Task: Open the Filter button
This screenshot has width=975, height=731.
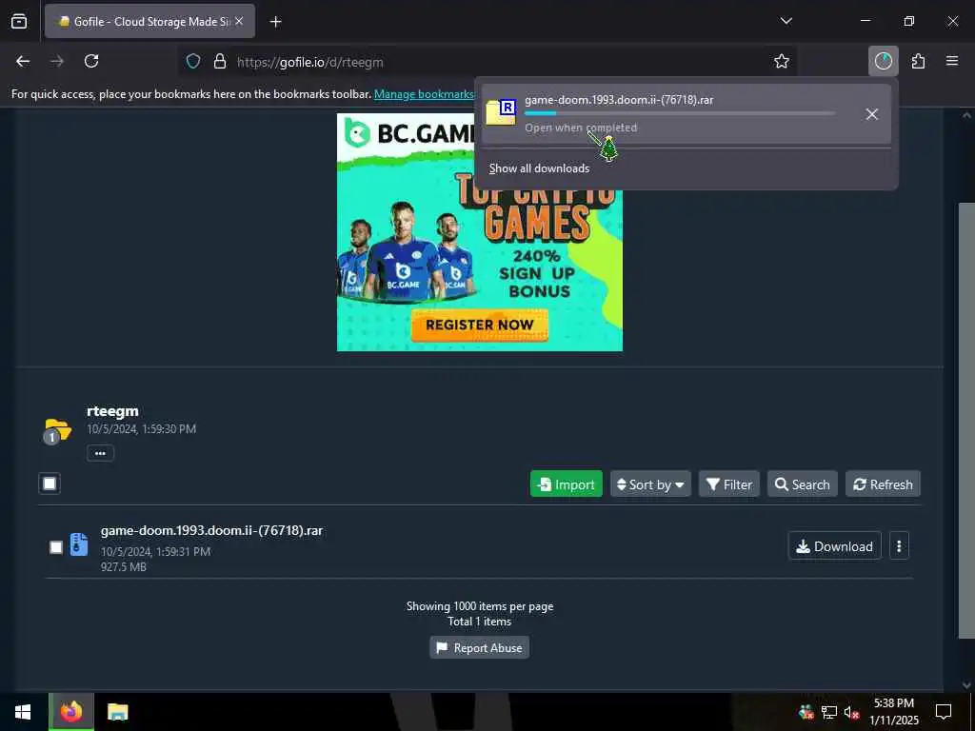Action: [729, 484]
